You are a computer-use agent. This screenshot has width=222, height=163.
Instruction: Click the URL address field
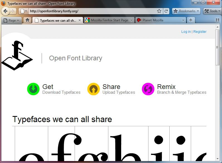tap(92, 11)
